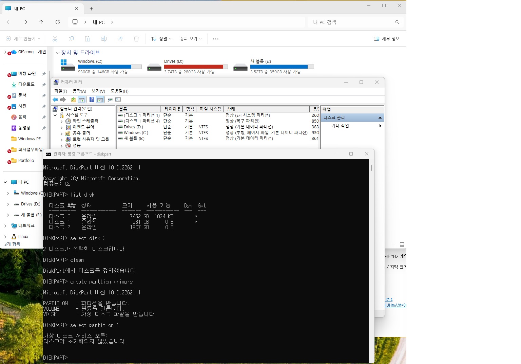Toggle the 세부 정보 details pane
The image size is (521, 364).
pos(386,39)
